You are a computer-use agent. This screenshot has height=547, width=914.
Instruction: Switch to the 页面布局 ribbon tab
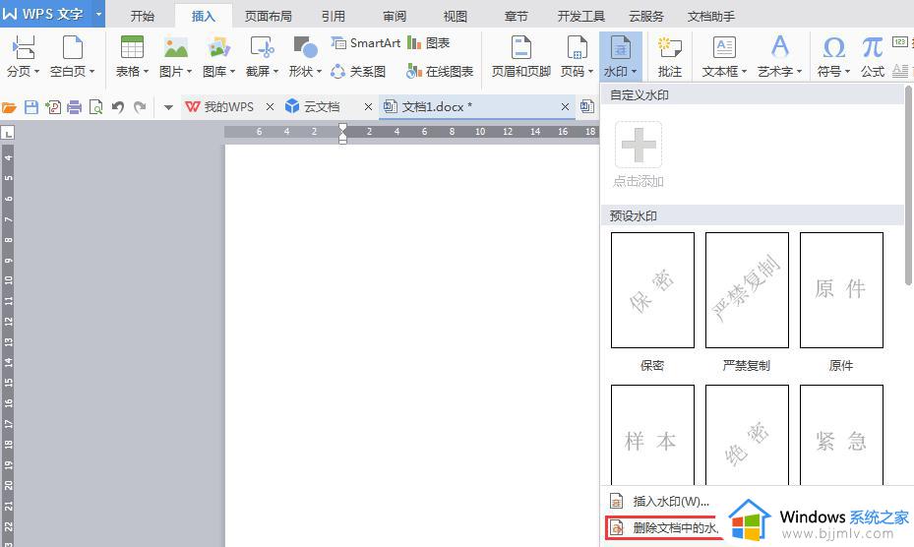click(x=269, y=17)
